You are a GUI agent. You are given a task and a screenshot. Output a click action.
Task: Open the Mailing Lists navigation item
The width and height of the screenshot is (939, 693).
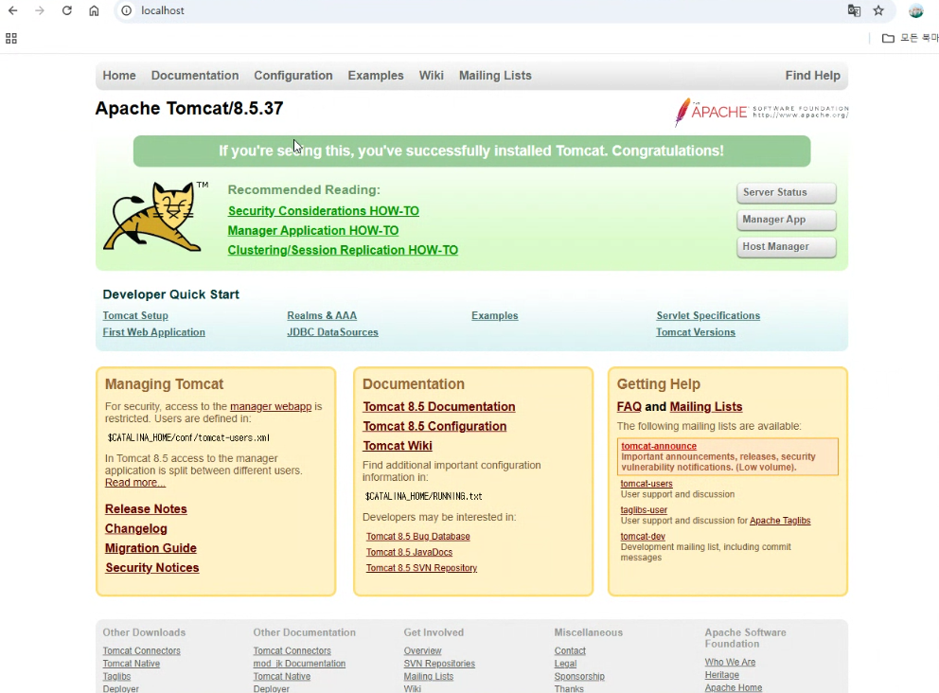495,76
